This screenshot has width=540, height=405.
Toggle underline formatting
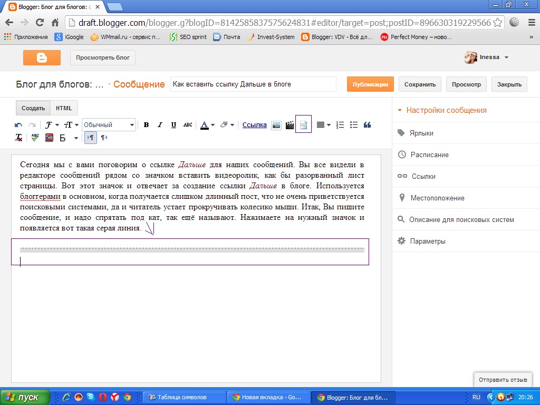[x=173, y=124]
